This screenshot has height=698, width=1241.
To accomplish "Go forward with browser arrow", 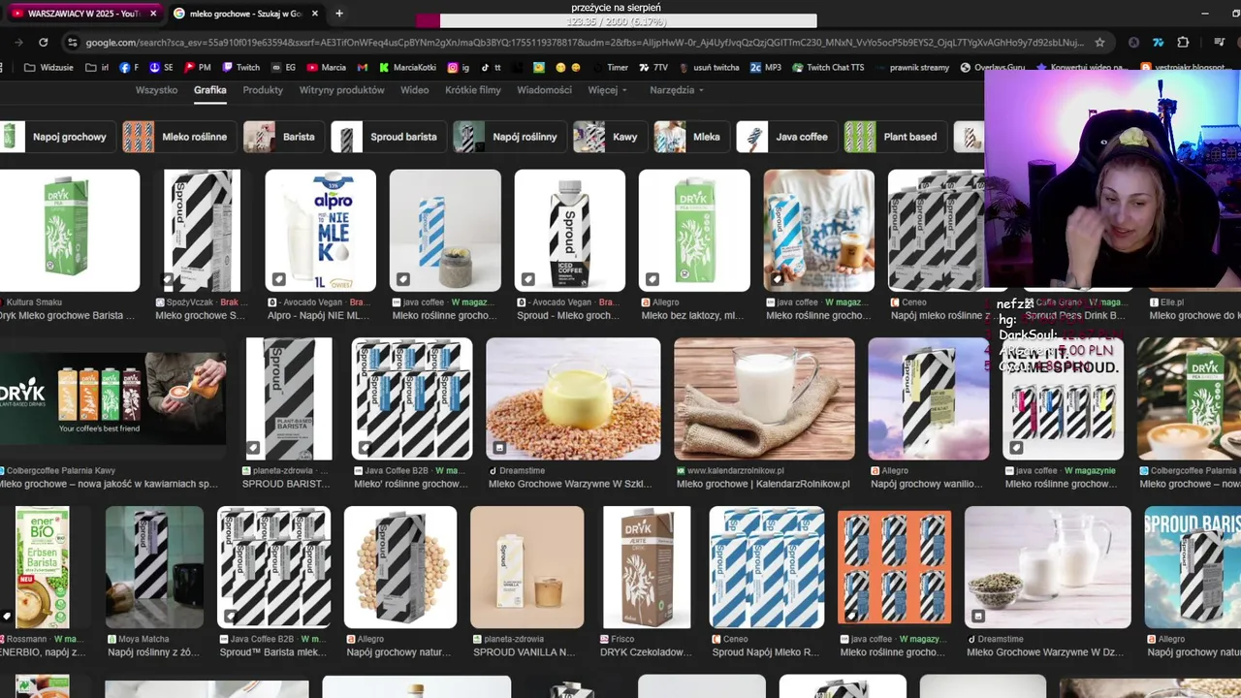I will [18, 43].
